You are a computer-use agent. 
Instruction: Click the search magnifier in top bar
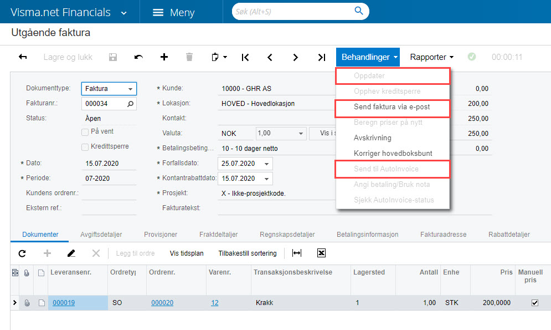tap(358, 11)
